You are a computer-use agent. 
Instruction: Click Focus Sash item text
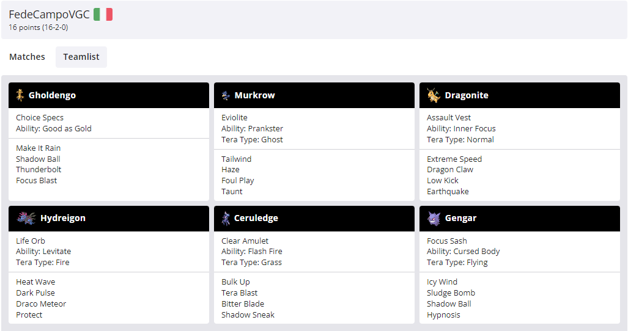tap(446, 241)
